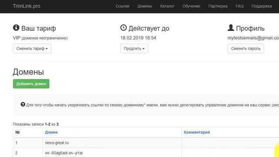Open the Партнерка menu item
This screenshot has width=279, height=157.
pyautogui.click(x=218, y=6)
